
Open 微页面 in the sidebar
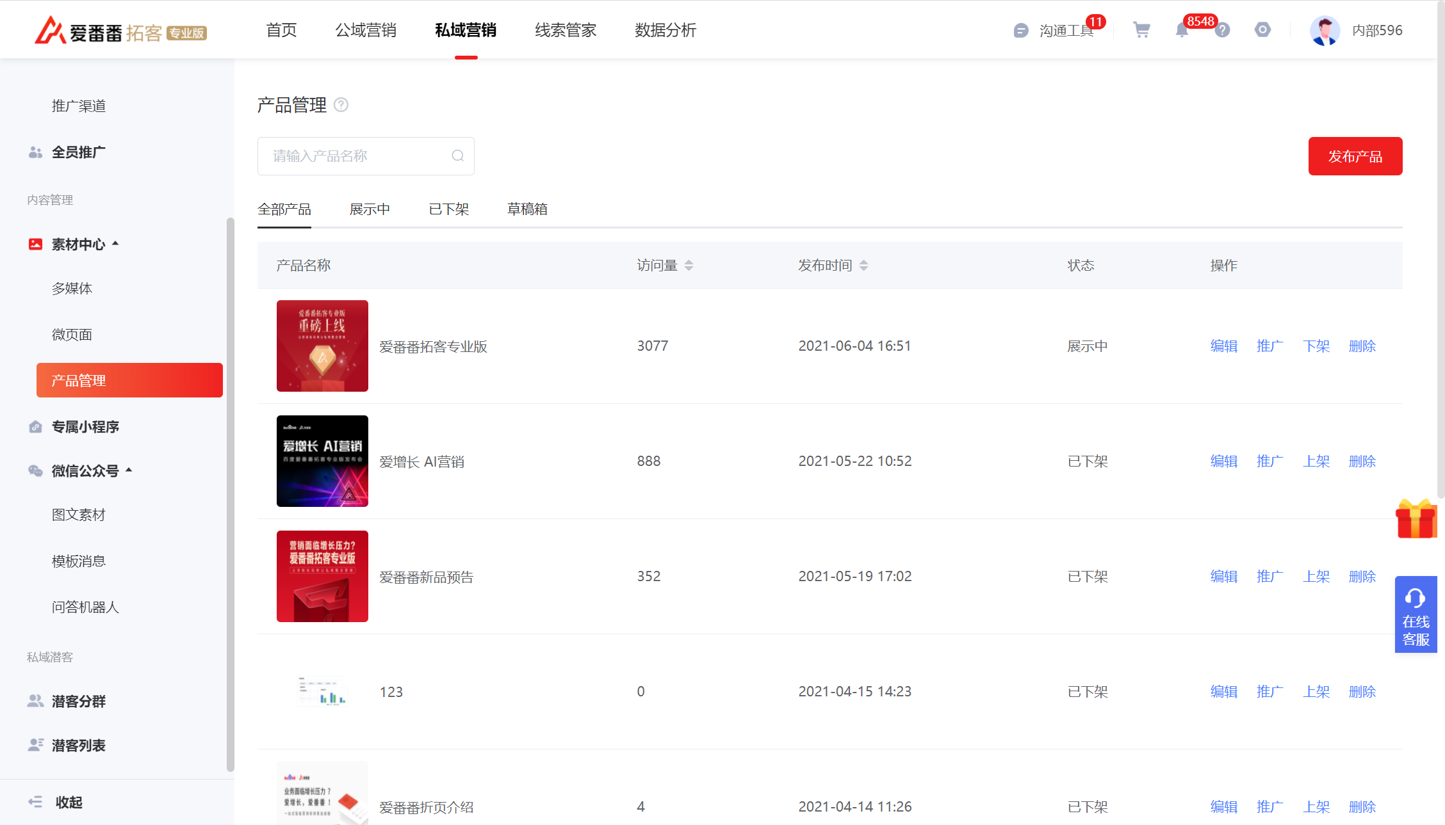[x=72, y=335]
